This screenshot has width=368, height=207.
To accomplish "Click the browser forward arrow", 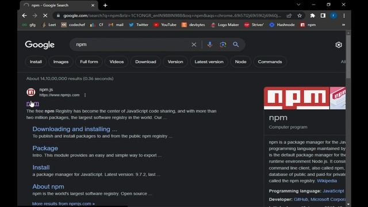I will pos(34,16).
